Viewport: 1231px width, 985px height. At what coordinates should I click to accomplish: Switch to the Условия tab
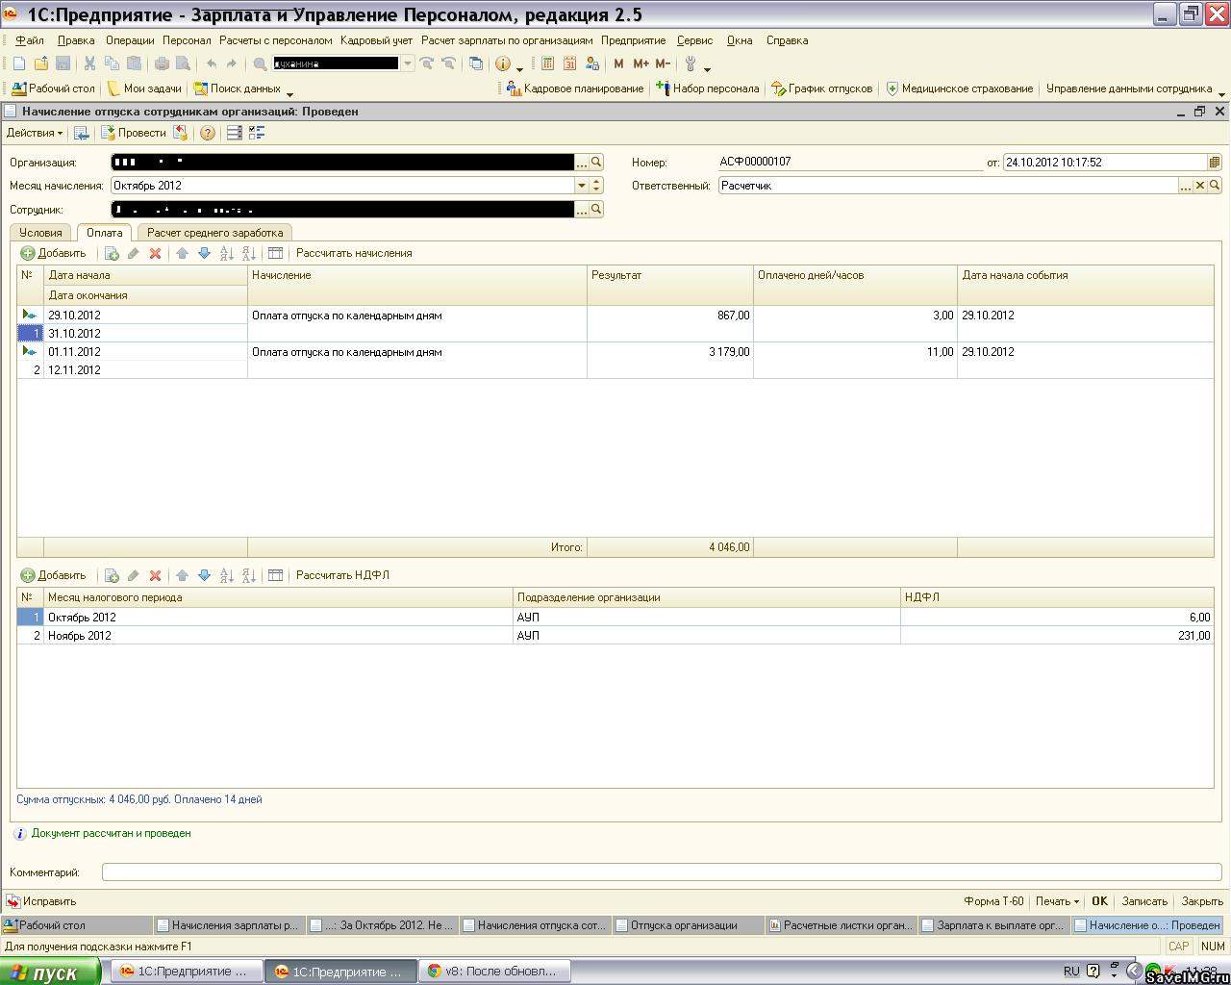pos(40,233)
